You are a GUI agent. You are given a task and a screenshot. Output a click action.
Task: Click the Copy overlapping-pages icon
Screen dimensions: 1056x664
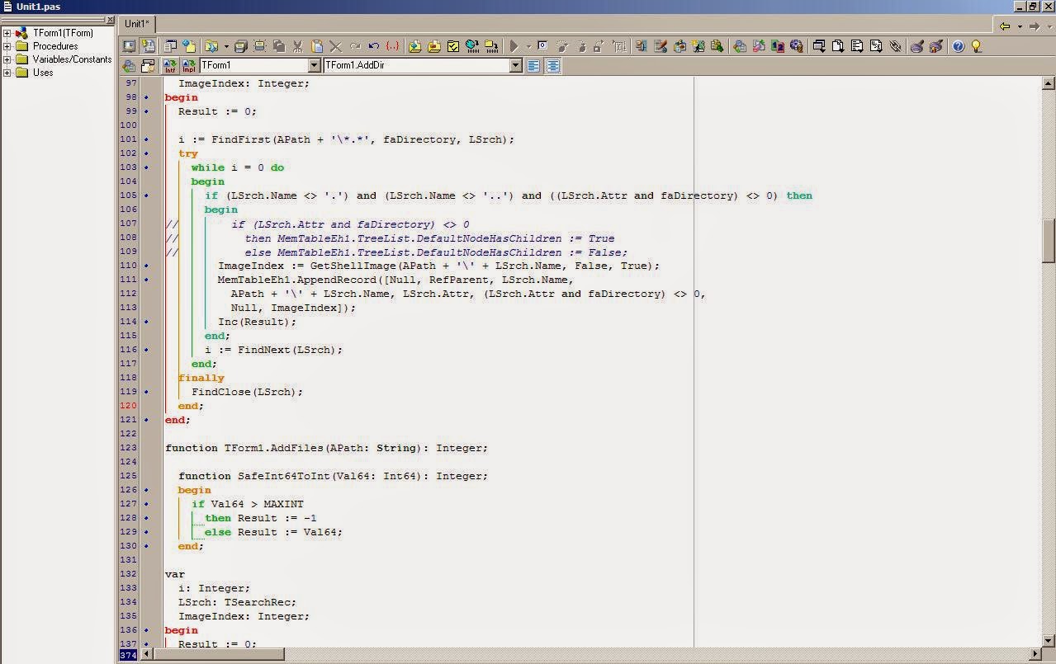point(278,46)
